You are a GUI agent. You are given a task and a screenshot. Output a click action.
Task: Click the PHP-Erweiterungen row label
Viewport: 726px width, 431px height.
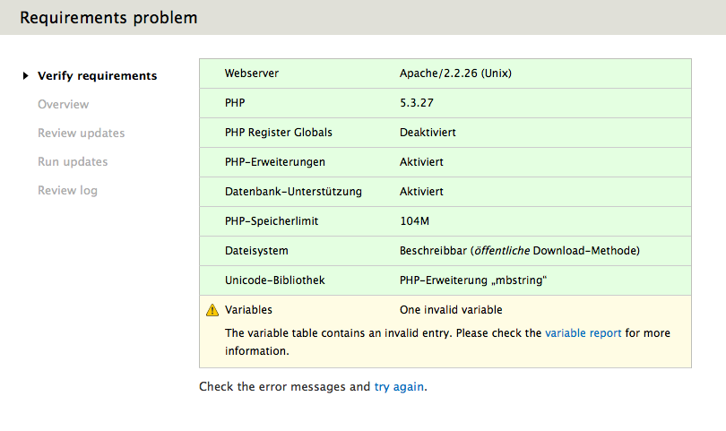[274, 162]
